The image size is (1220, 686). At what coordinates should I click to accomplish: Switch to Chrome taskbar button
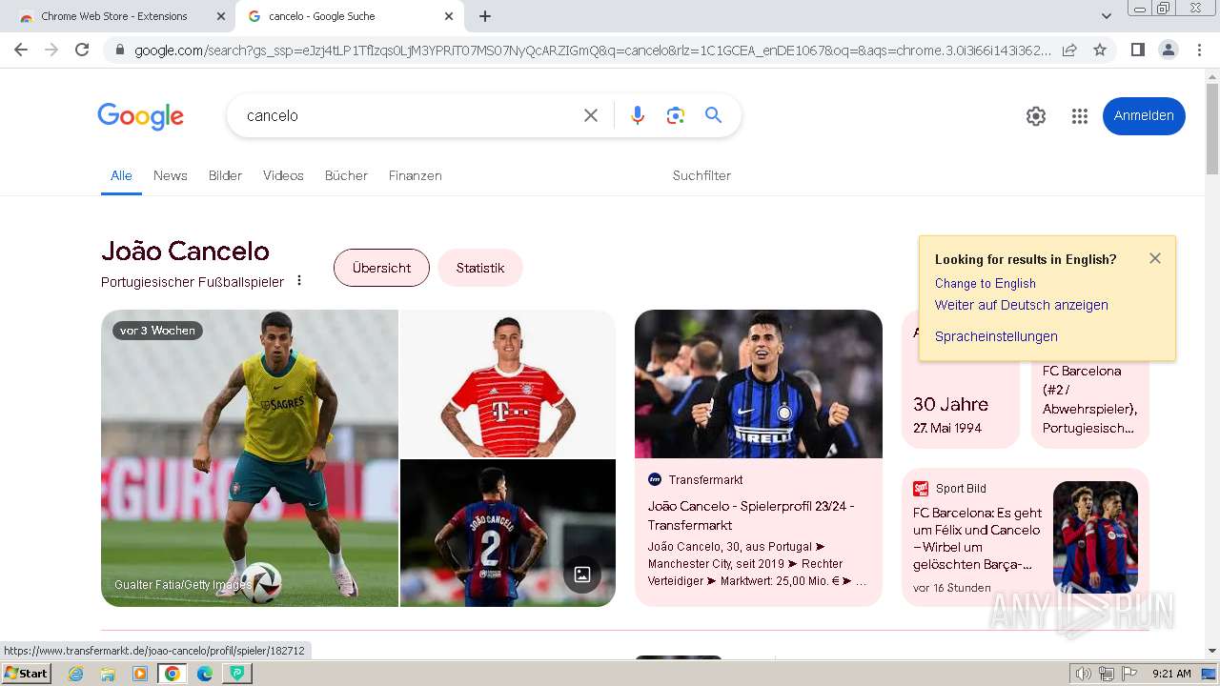click(x=173, y=674)
